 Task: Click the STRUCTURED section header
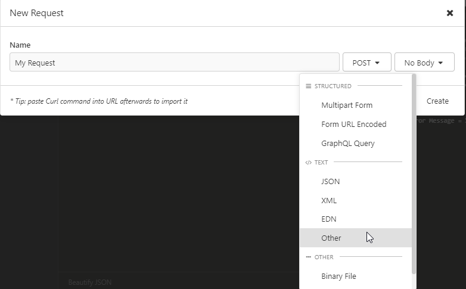tap(333, 86)
